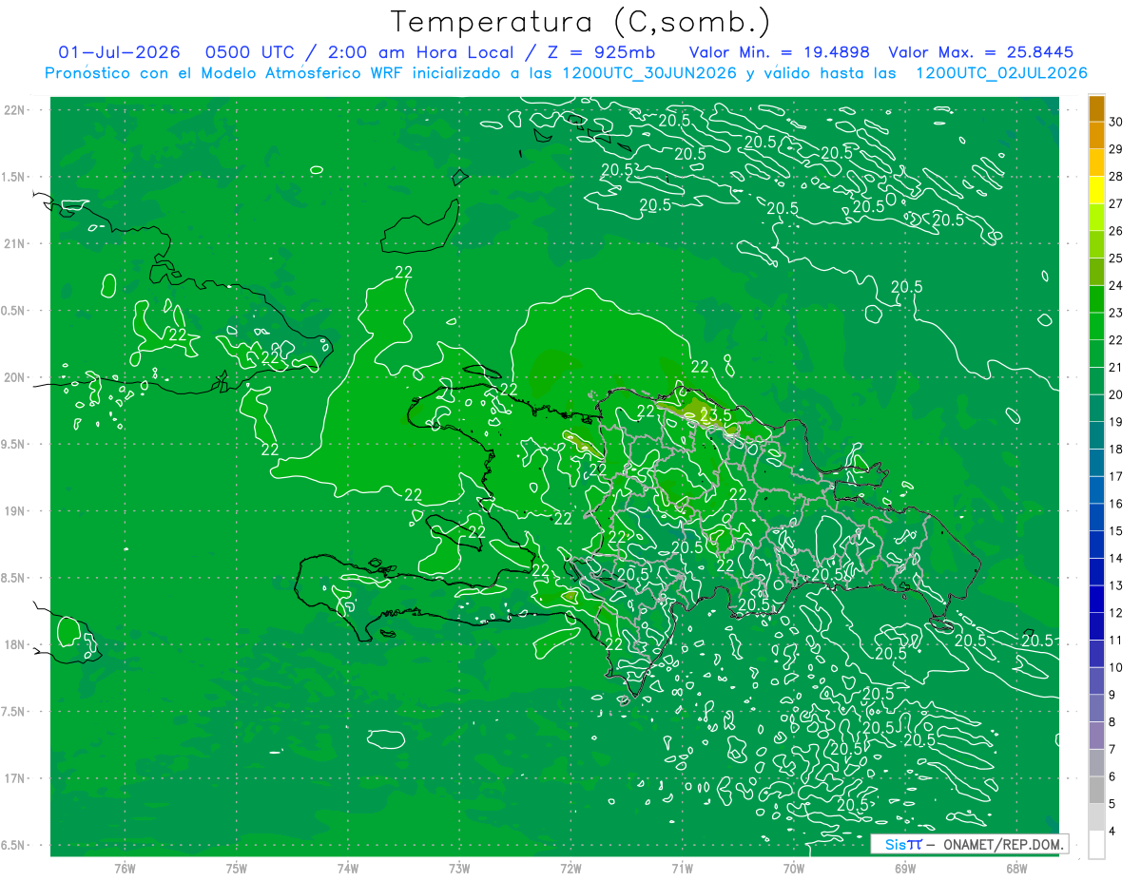Click the "1200UTC_02JUL2026" valid-until time
The width and height of the screenshot is (1141, 881).
pos(1001,73)
